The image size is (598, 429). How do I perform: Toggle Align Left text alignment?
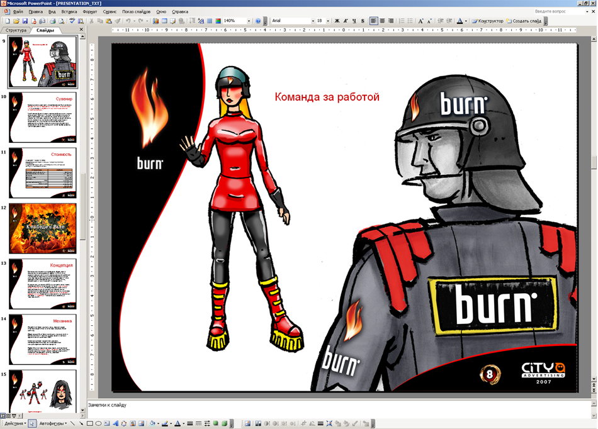374,21
